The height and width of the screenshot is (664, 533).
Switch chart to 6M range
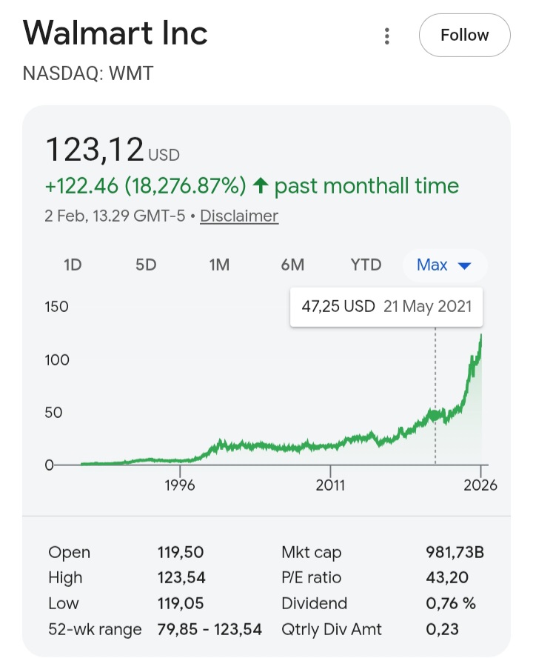(x=292, y=265)
